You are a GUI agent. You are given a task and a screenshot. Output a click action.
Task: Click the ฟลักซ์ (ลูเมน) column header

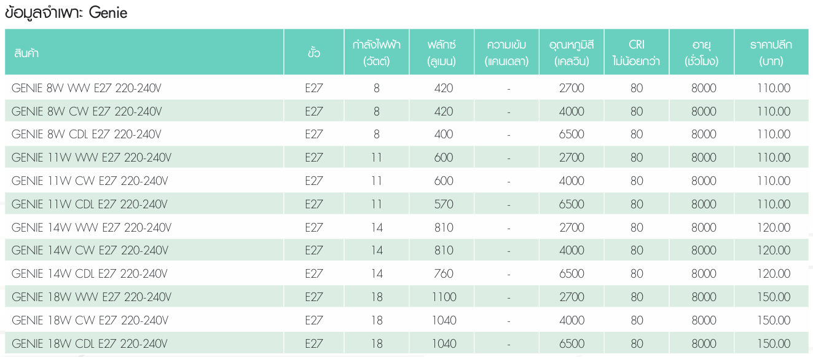(442, 53)
